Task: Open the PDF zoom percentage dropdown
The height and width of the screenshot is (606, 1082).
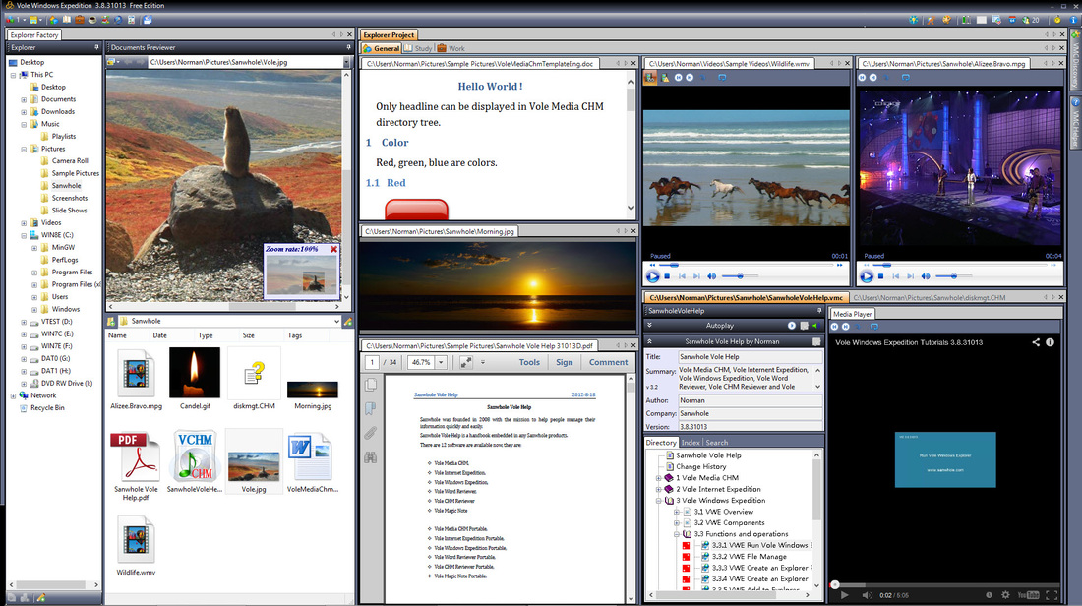Action: coord(441,362)
